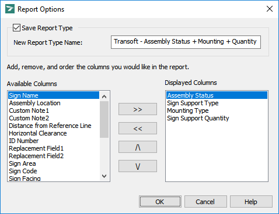Click the Available Columns scroll down arrow
The height and width of the screenshot is (214, 279).
click(x=104, y=176)
